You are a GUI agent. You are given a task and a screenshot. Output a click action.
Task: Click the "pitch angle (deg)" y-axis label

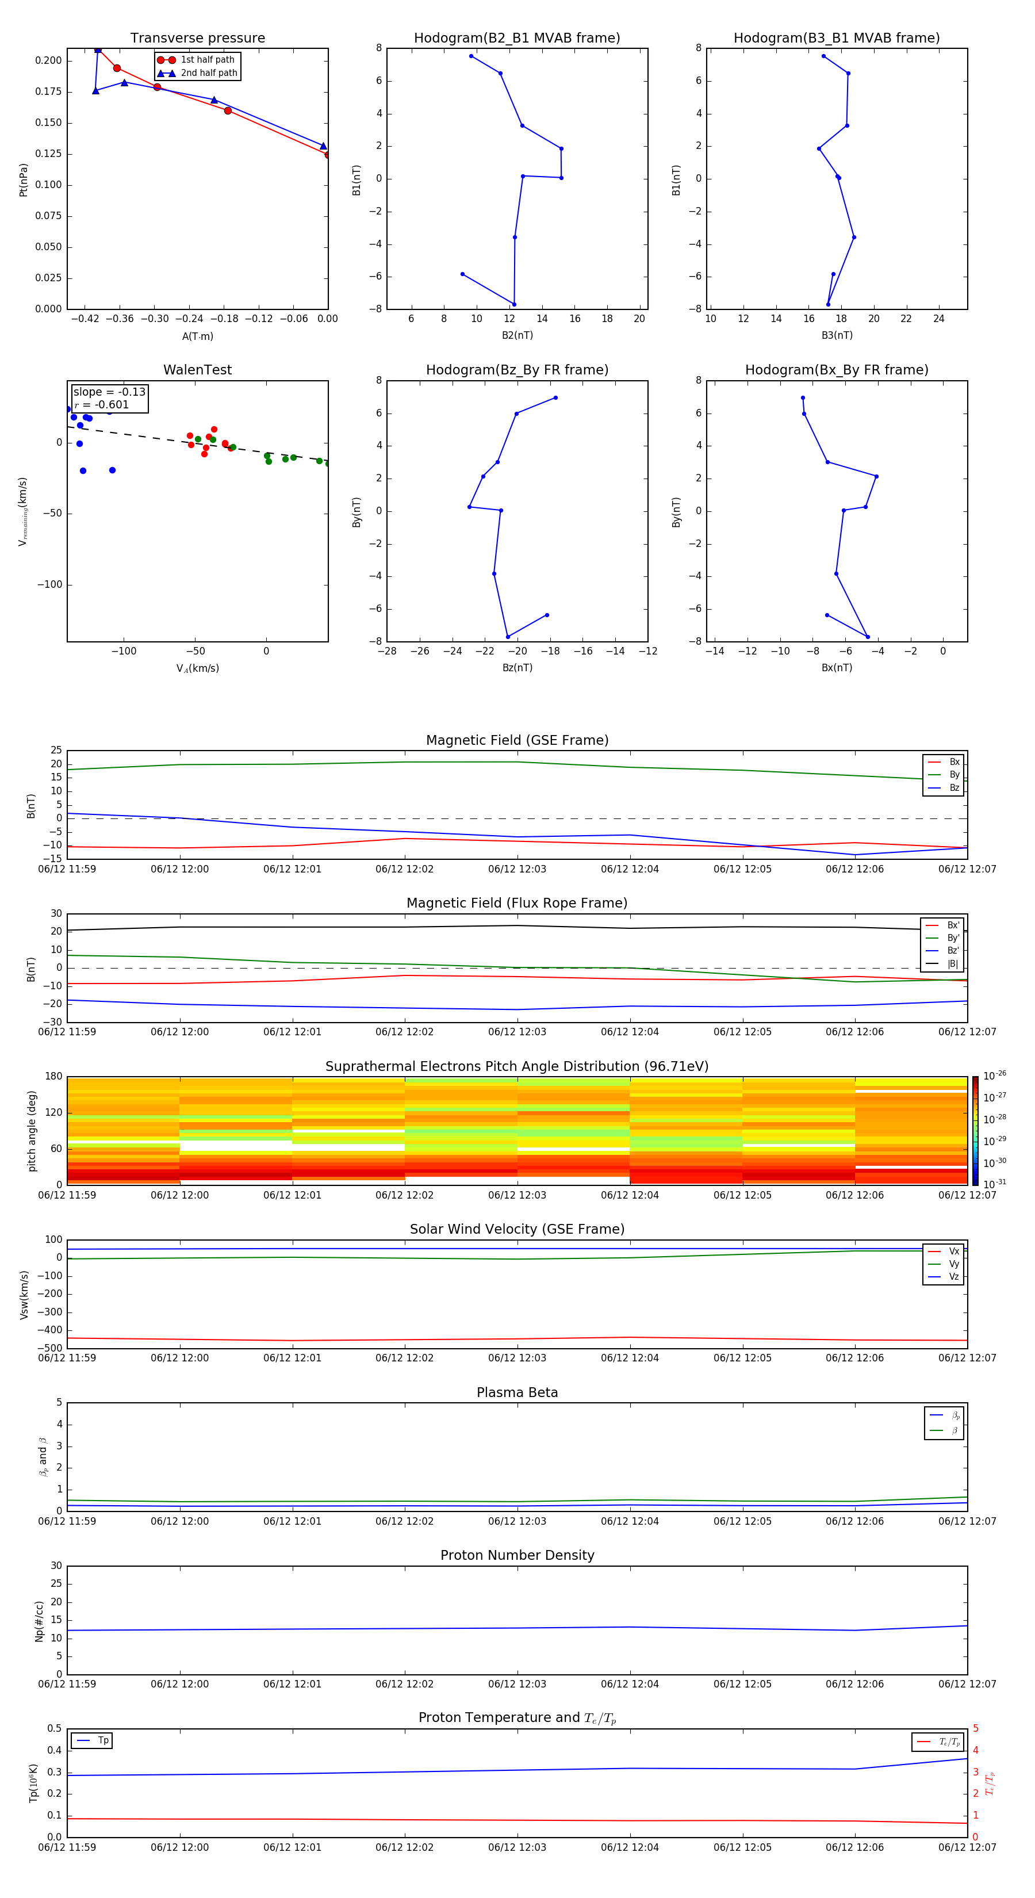[x=32, y=1131]
